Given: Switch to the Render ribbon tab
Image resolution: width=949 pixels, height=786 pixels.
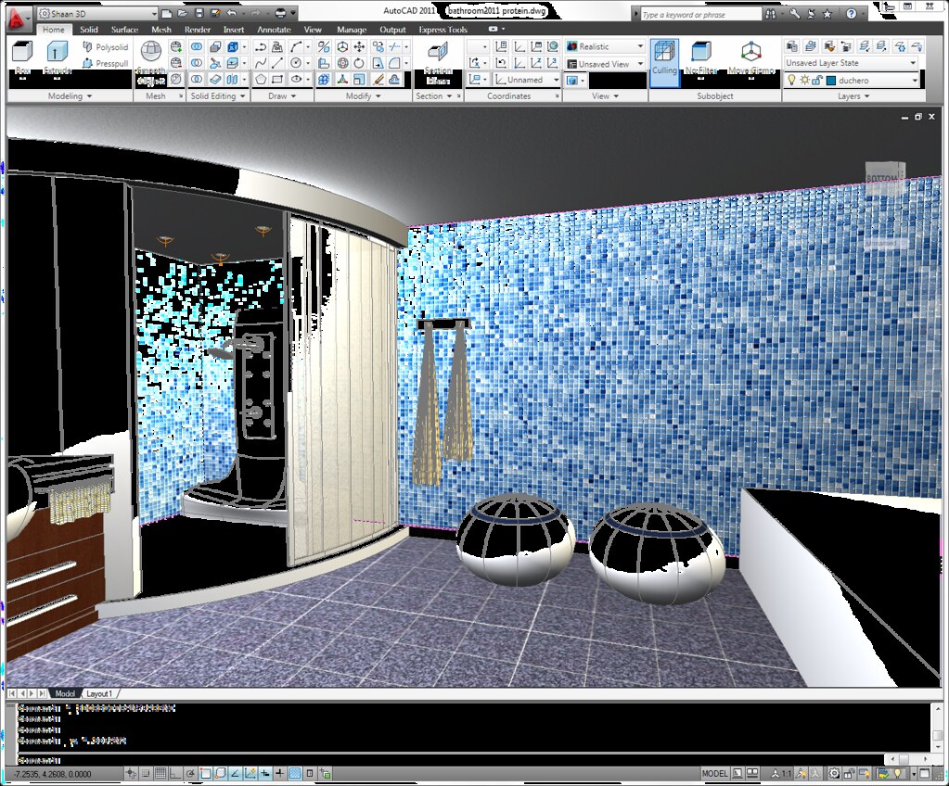Looking at the screenshot, I should 198,29.
